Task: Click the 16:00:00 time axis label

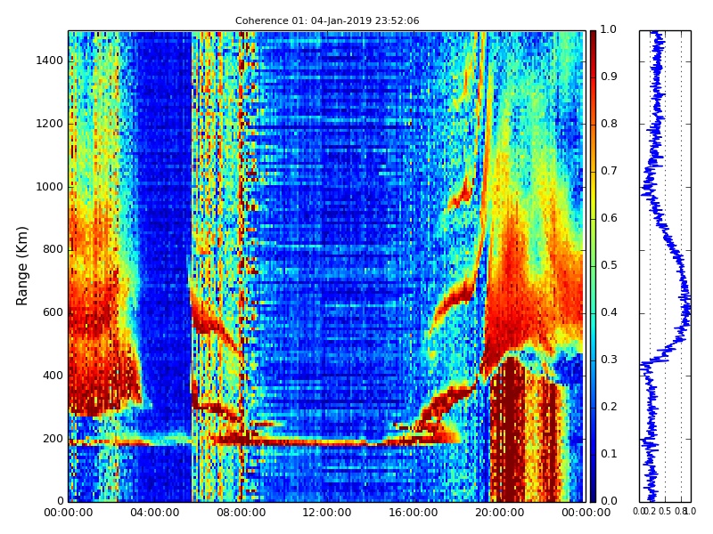Action: tap(414, 514)
